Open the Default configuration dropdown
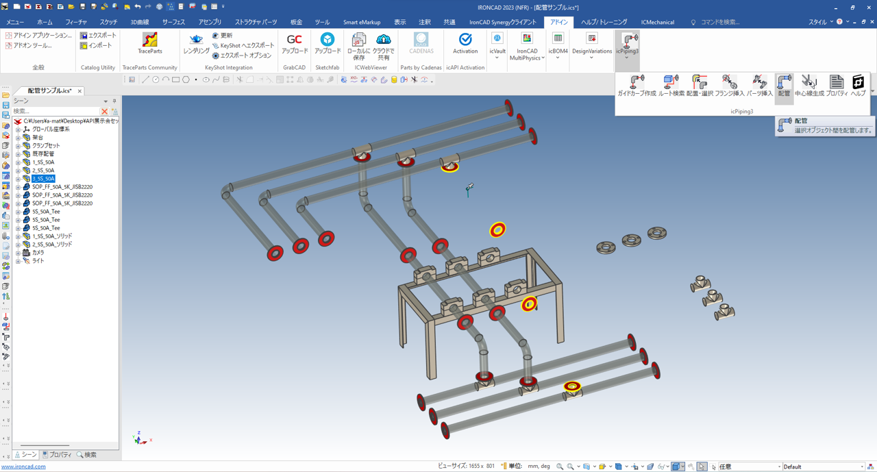Viewport: 877px width, 472px height. tap(861, 467)
